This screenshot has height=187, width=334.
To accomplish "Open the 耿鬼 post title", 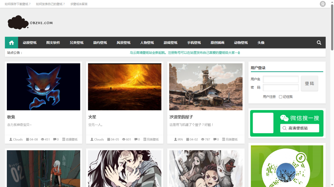I will tap(11, 117).
